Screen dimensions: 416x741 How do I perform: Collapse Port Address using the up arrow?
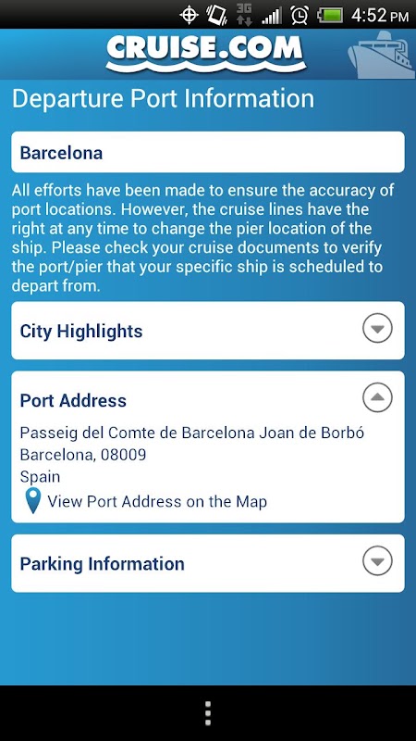click(377, 397)
